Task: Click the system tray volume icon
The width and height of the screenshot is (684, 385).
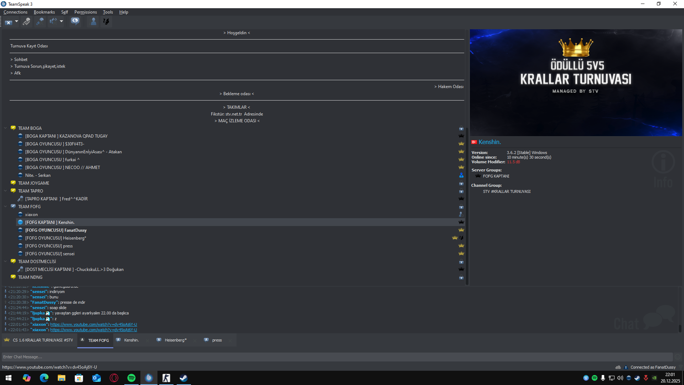Action: [620, 378]
